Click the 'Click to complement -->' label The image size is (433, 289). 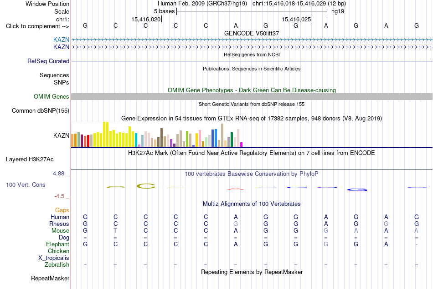coord(37,26)
